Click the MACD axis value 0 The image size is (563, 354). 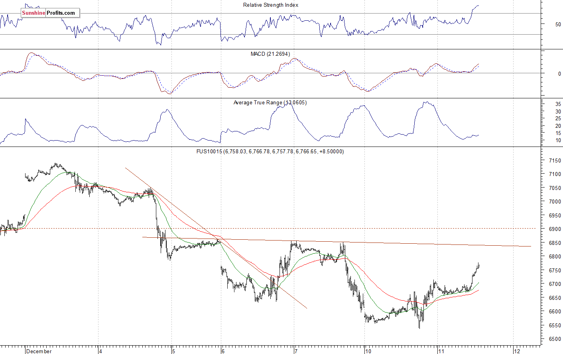click(x=559, y=74)
